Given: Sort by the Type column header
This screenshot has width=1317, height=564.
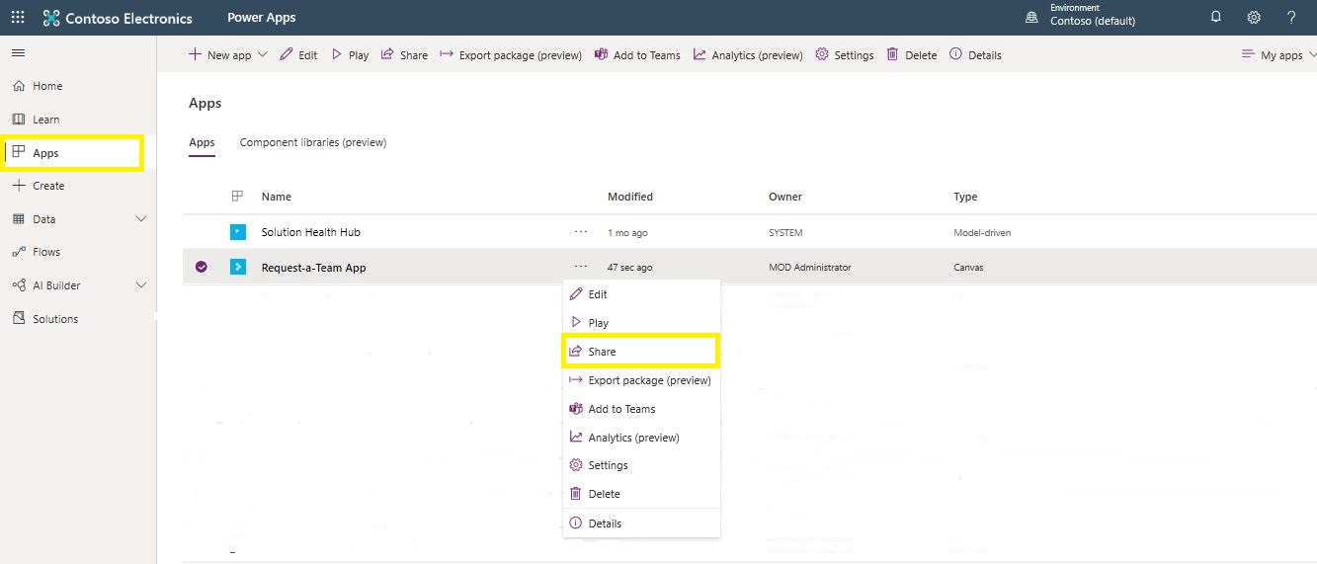Looking at the screenshot, I should tap(965, 197).
